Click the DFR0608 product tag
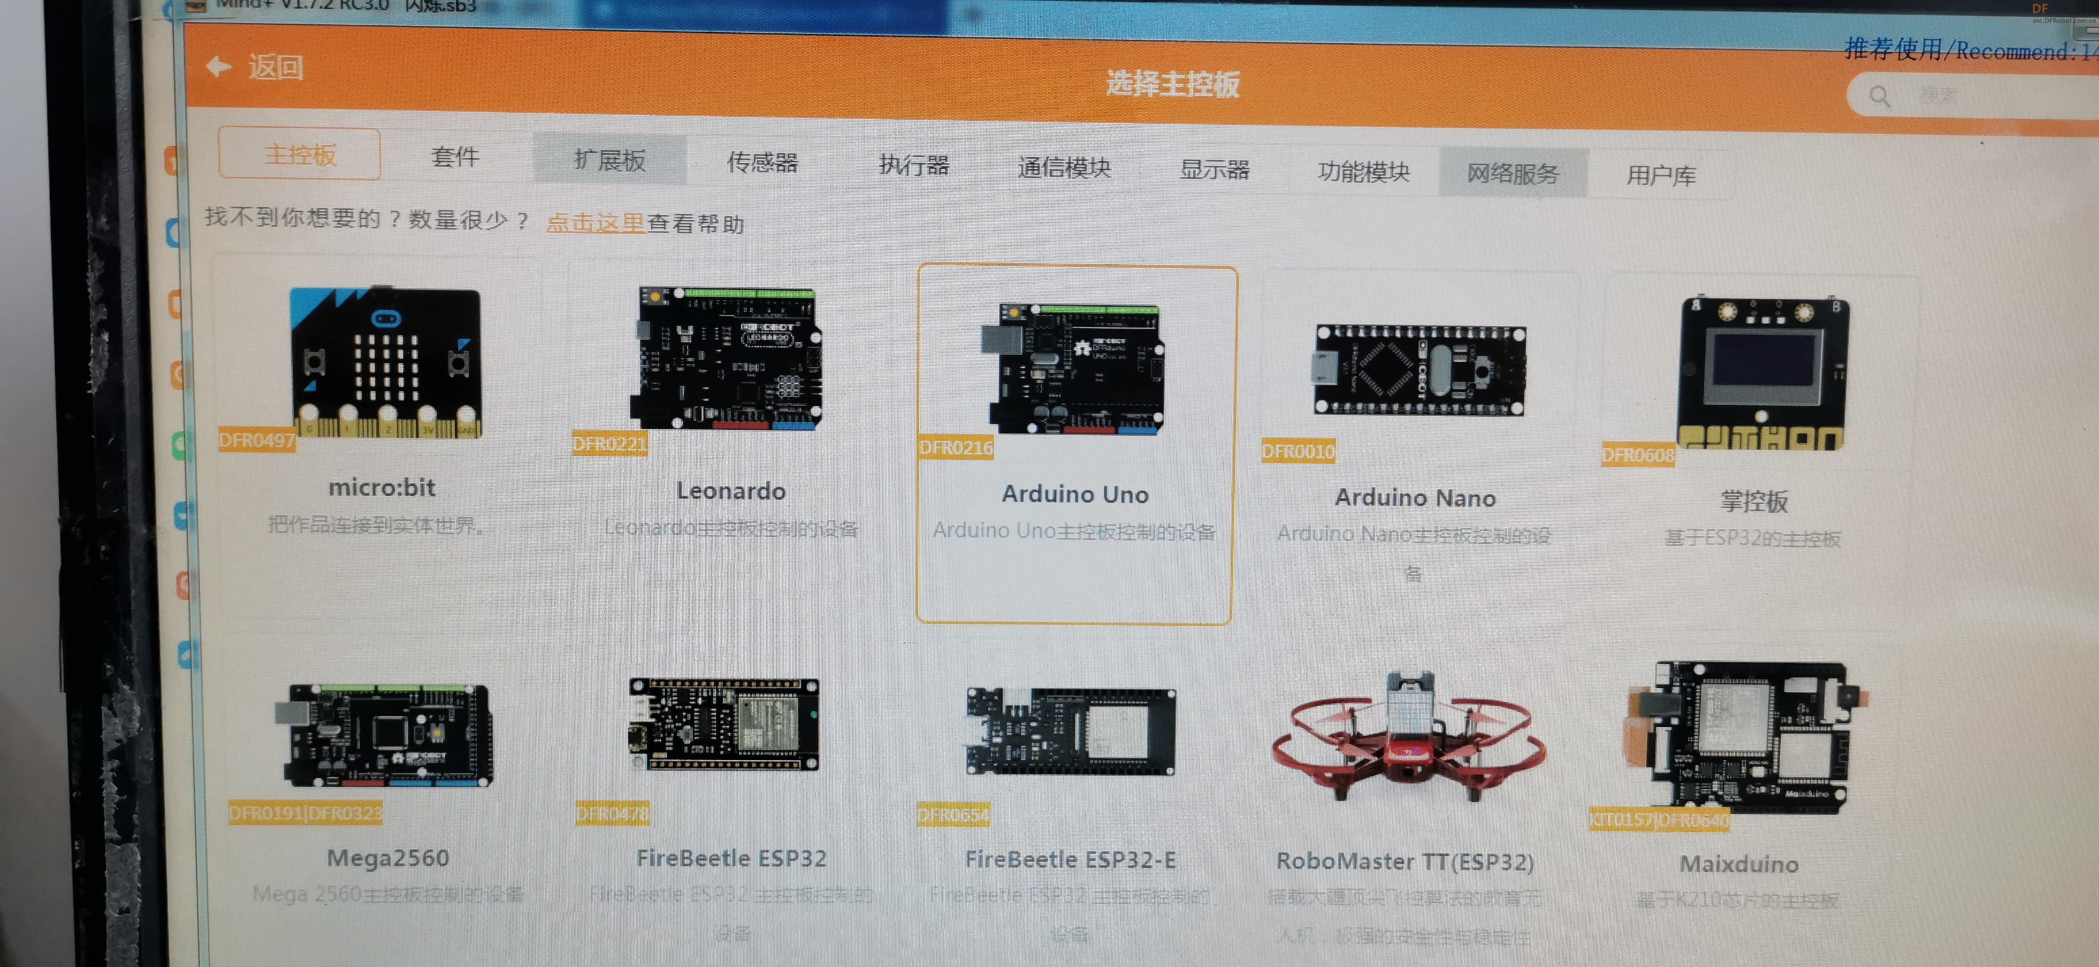Image resolution: width=2099 pixels, height=967 pixels. pos(1638,455)
